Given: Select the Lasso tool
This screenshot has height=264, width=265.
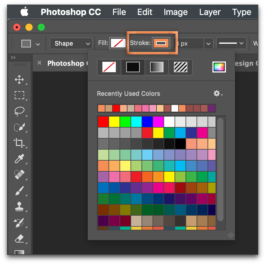Looking at the screenshot, I should [x=19, y=111].
